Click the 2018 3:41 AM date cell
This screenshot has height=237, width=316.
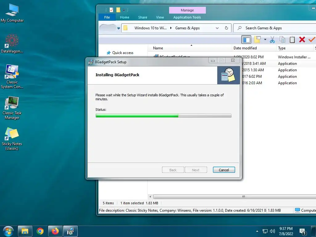click(254, 64)
